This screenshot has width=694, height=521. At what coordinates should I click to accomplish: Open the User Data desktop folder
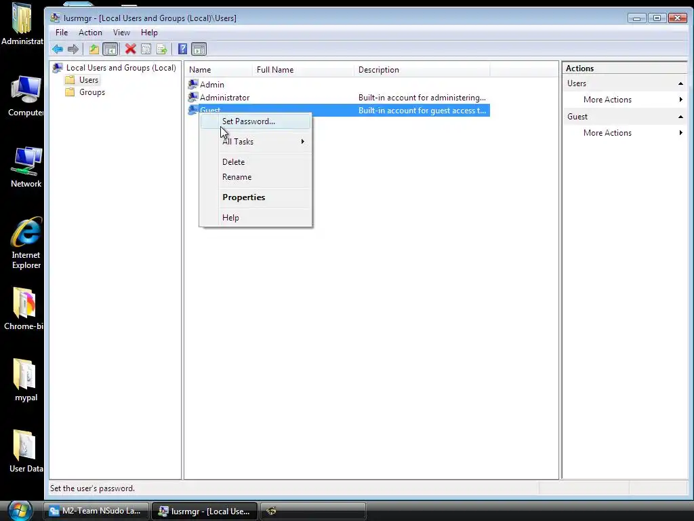coord(26,451)
